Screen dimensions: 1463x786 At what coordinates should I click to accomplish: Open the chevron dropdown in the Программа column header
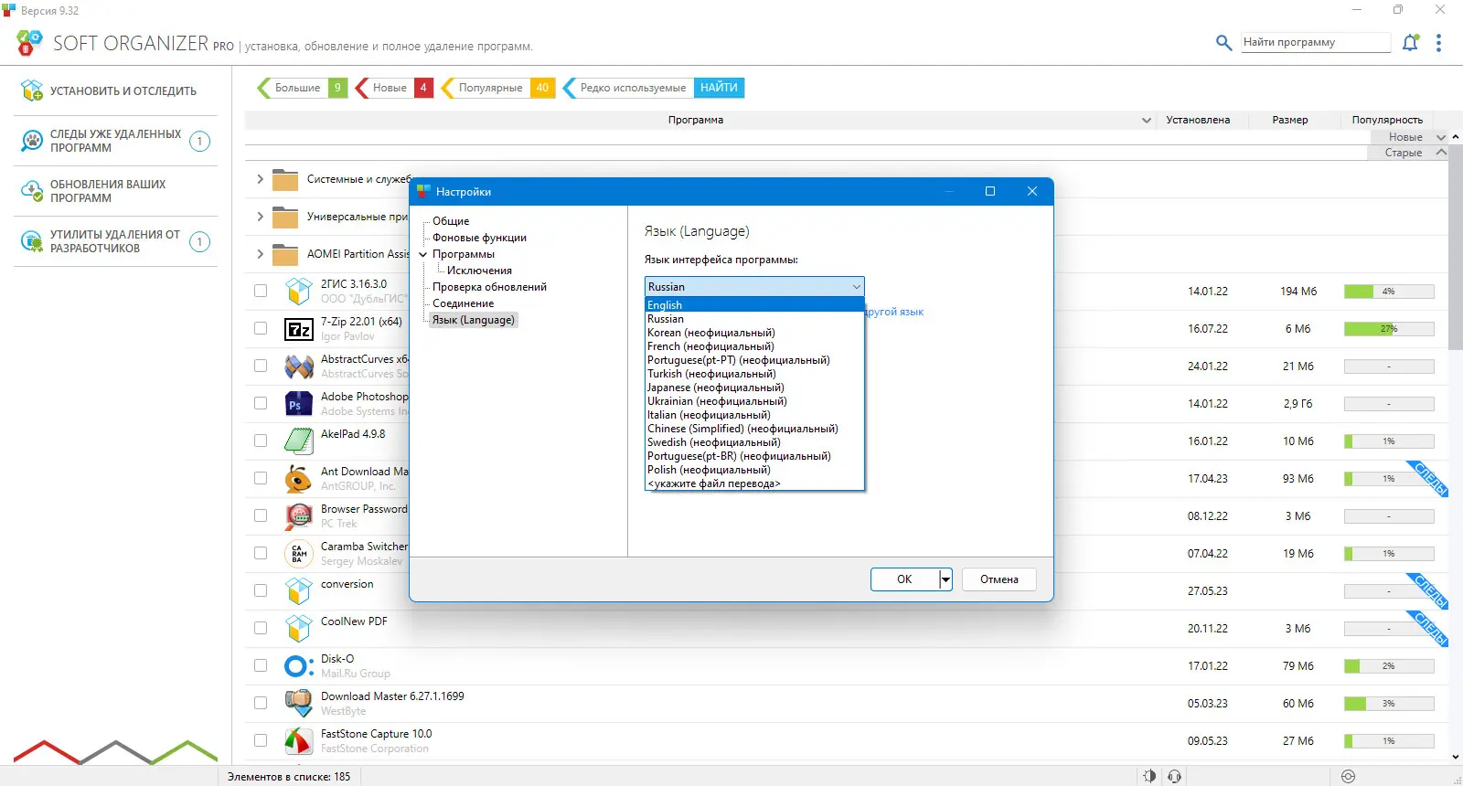1147,121
